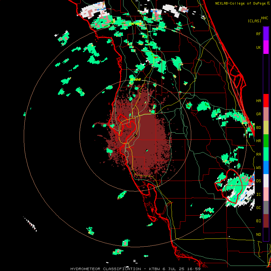The width and height of the screenshot is (271, 271).
Task: Click the HR dark green legend swatch
Action: point(266,141)
